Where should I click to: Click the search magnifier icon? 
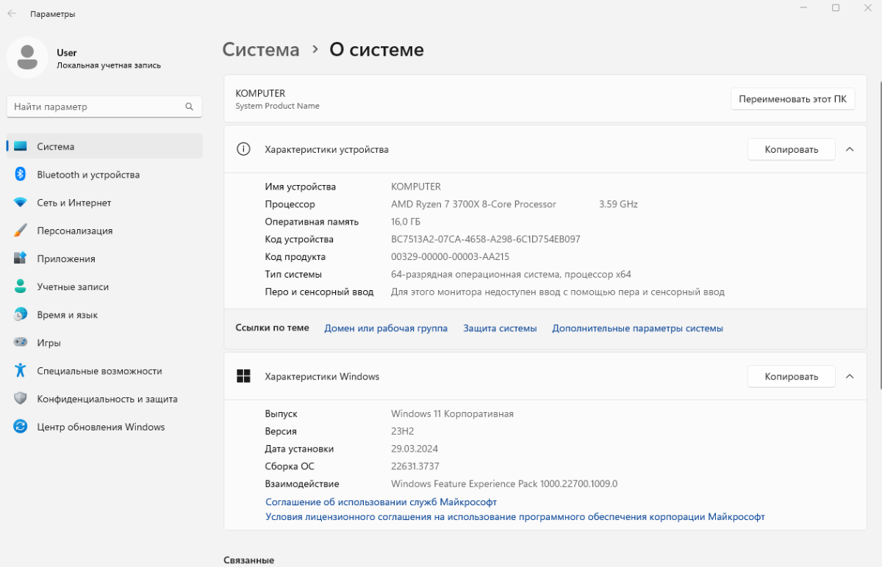pyautogui.click(x=189, y=106)
